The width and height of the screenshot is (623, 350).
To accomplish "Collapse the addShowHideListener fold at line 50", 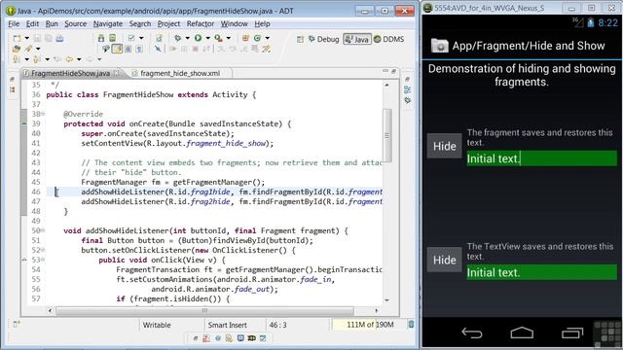I will click(43, 230).
